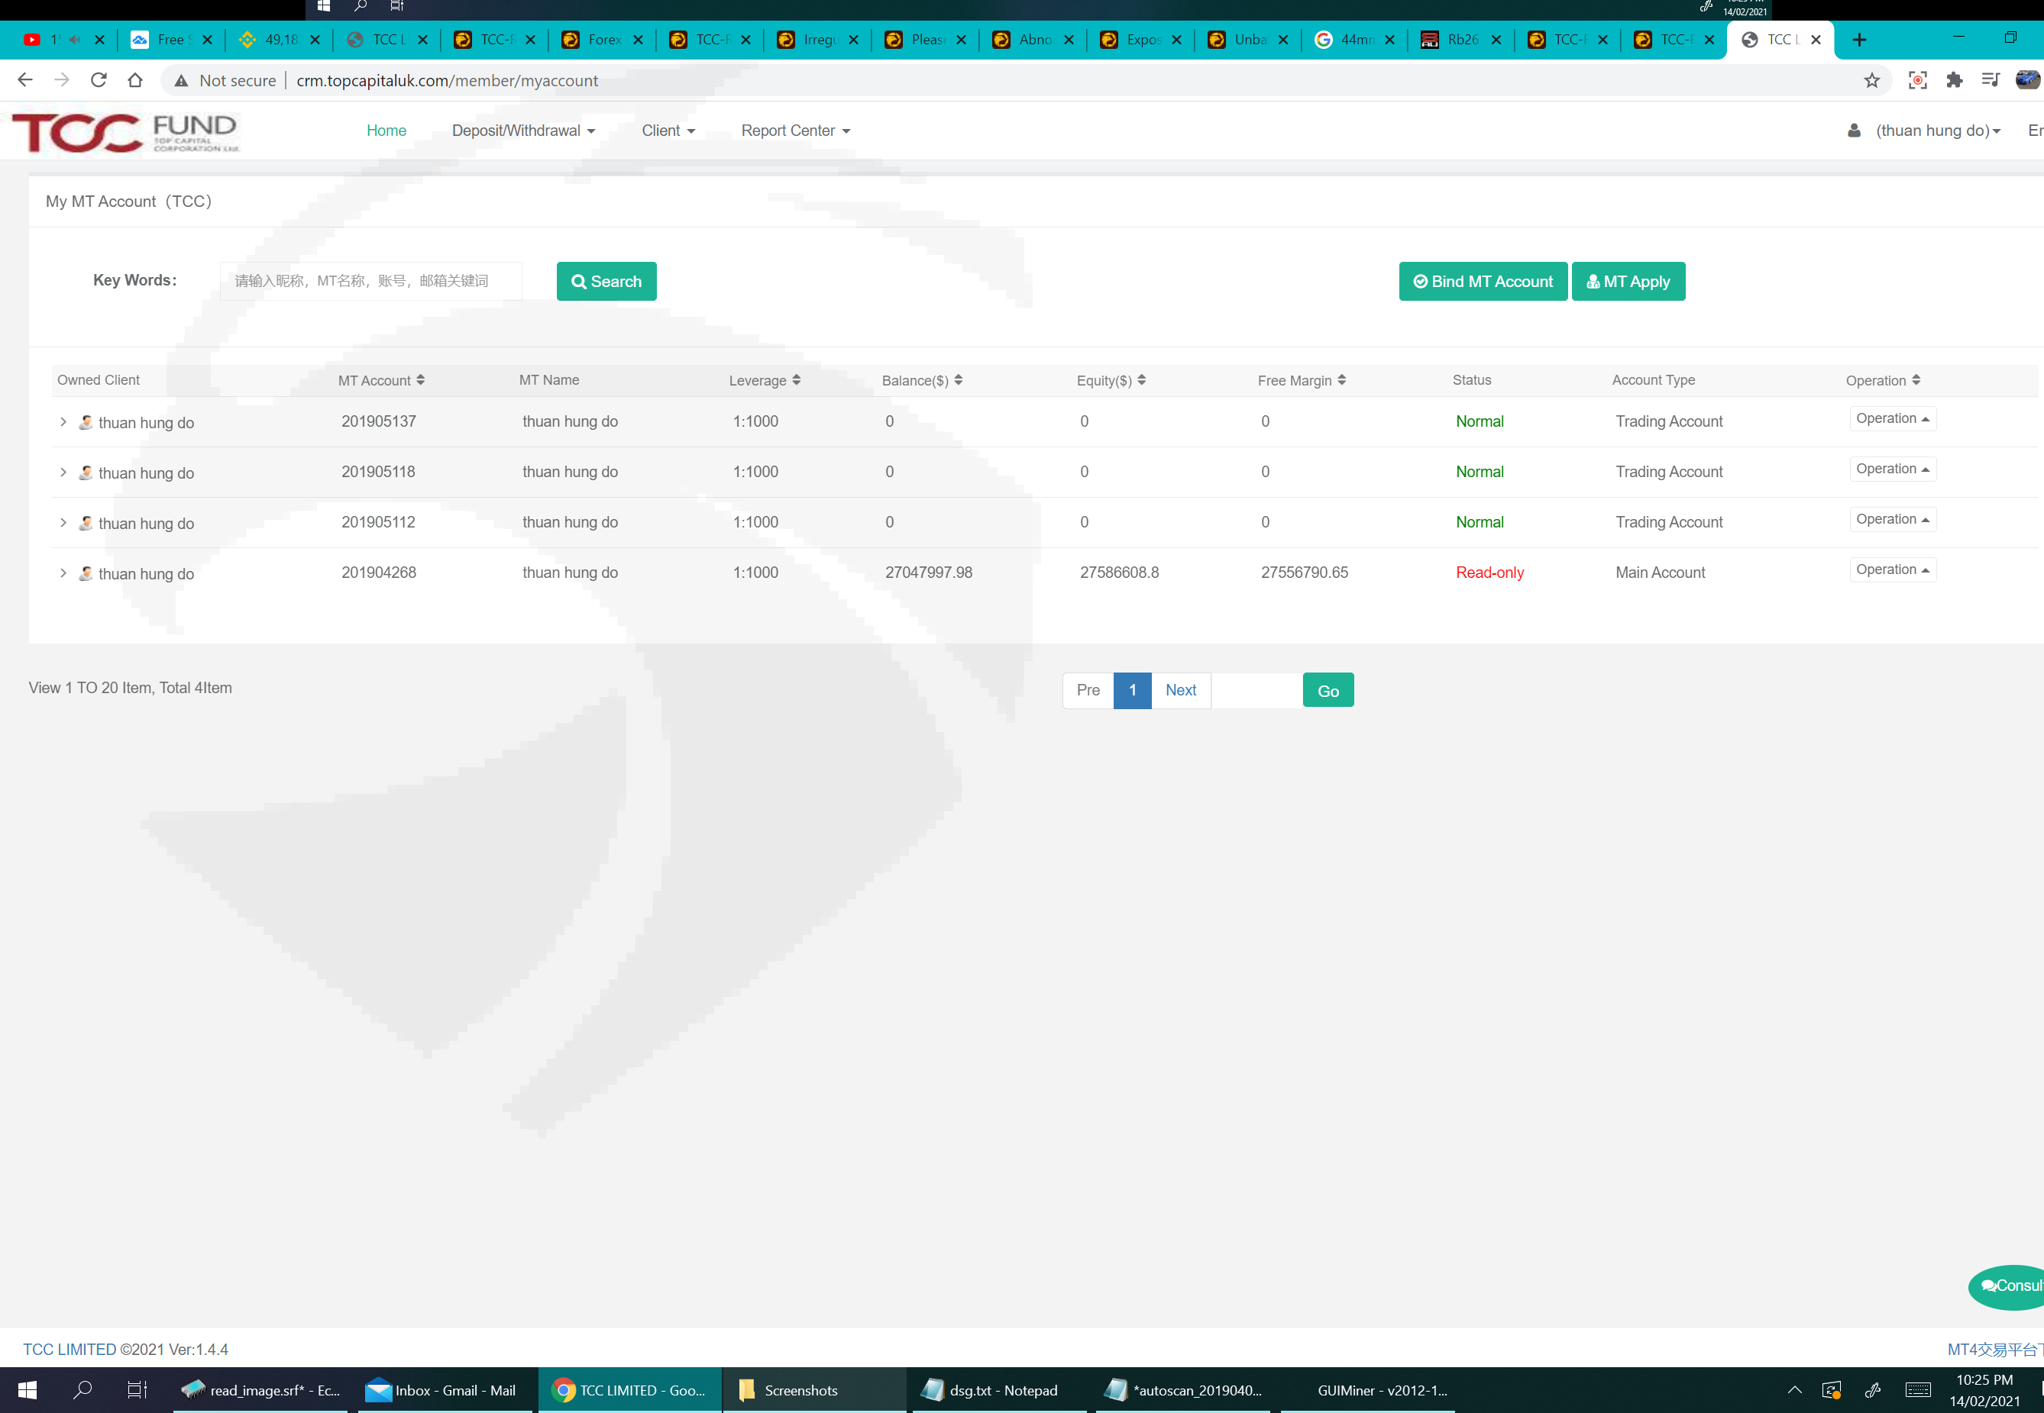Click the TCC FUND logo
The width and height of the screenshot is (2044, 1413).
coord(126,132)
